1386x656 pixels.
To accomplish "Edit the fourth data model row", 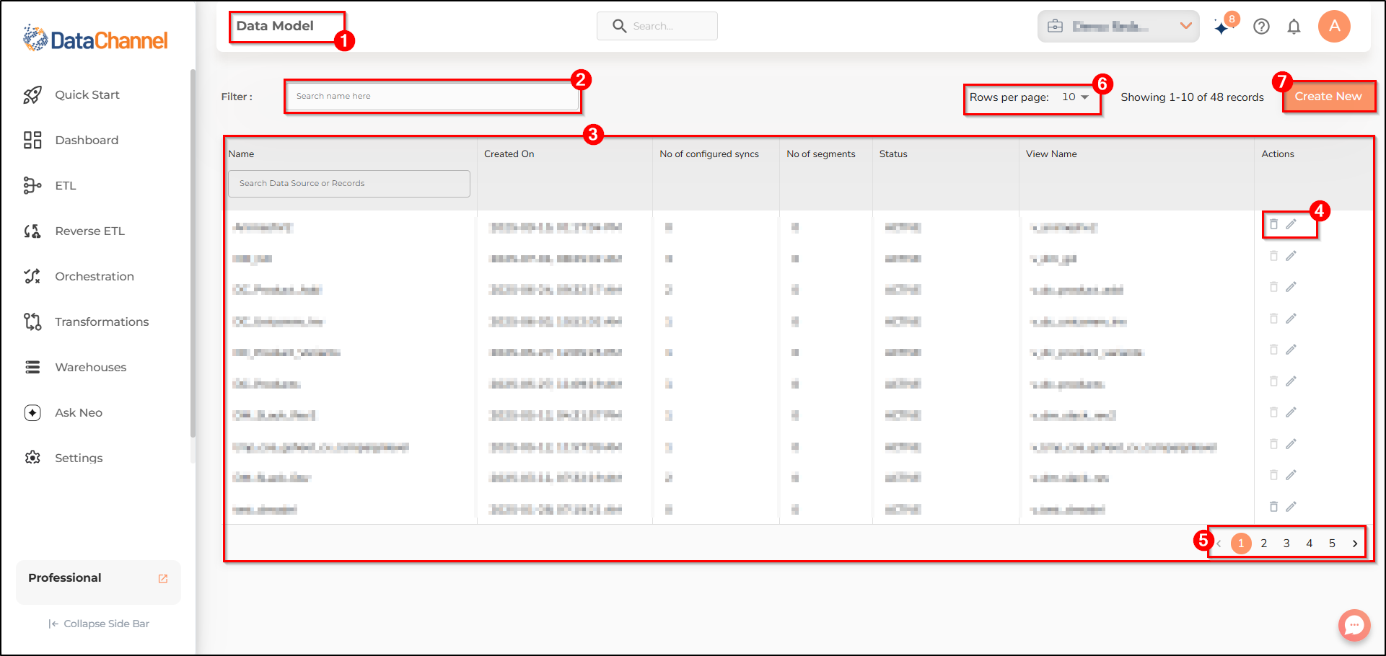I will point(1291,319).
